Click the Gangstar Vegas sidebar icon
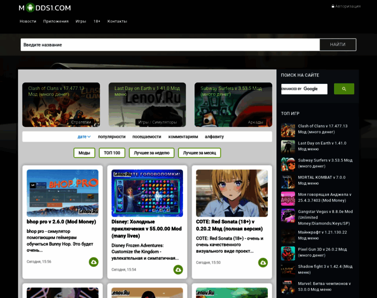Viewport: 377px width, 298px height. tap(288, 216)
